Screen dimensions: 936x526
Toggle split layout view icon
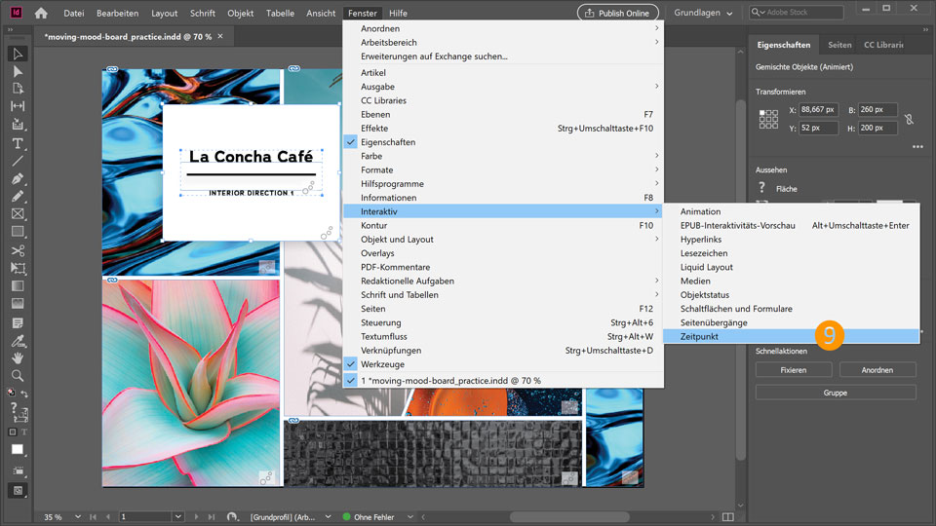pyautogui.click(x=727, y=517)
